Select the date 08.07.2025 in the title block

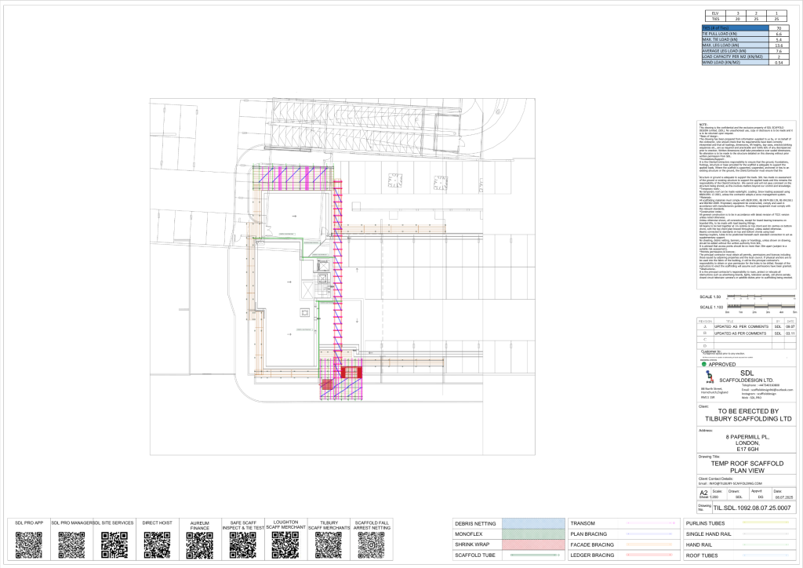(783, 497)
